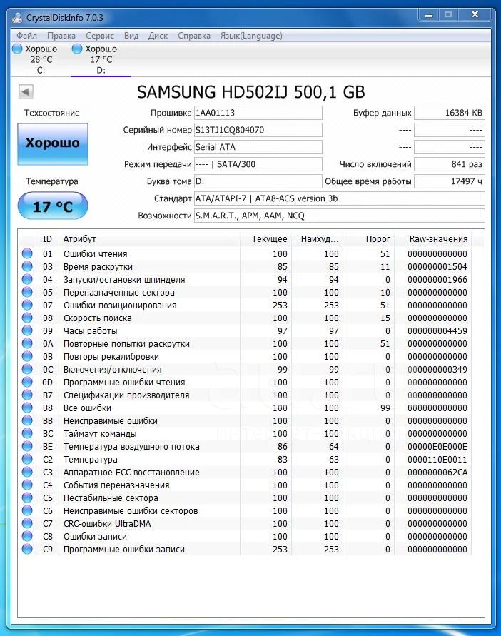The height and width of the screenshot is (636, 501).
Task: Click status circle for D: drive
Action: tap(77, 49)
